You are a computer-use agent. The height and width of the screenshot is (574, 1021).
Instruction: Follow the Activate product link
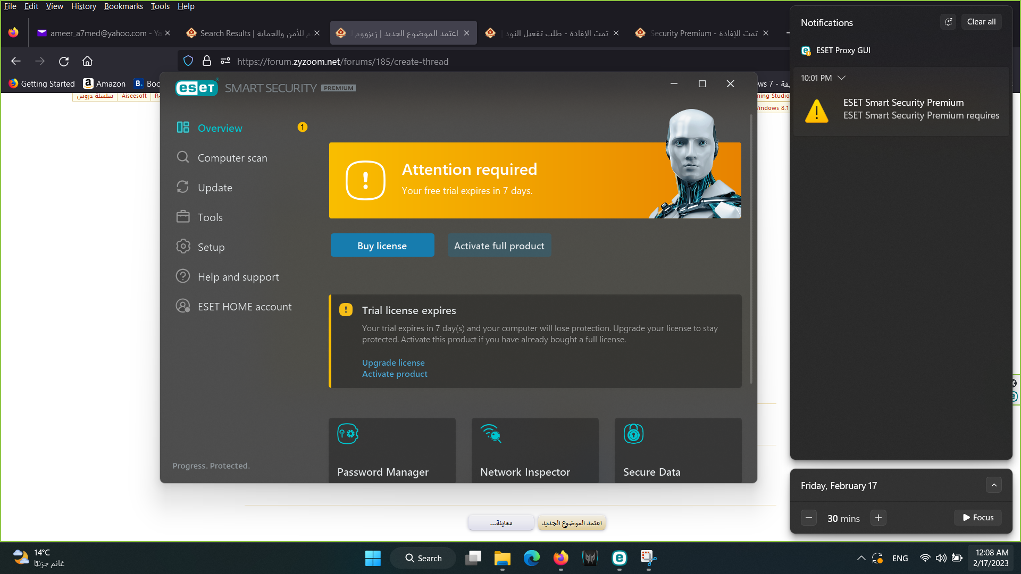click(395, 374)
